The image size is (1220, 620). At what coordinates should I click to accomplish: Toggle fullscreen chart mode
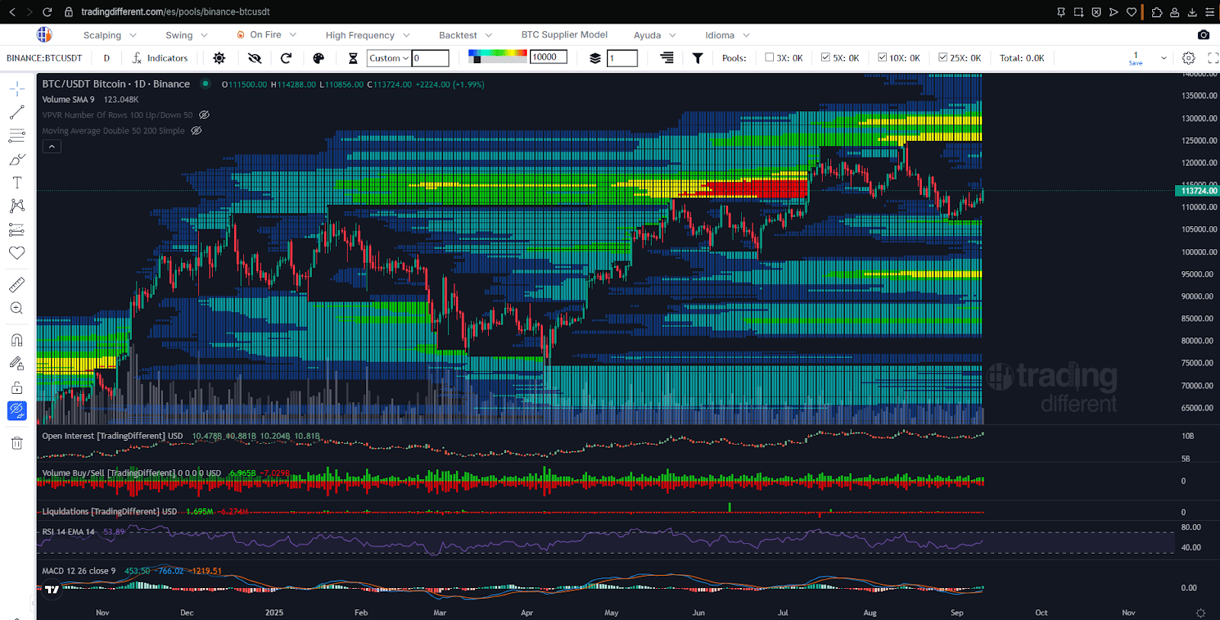pyautogui.click(x=1212, y=58)
